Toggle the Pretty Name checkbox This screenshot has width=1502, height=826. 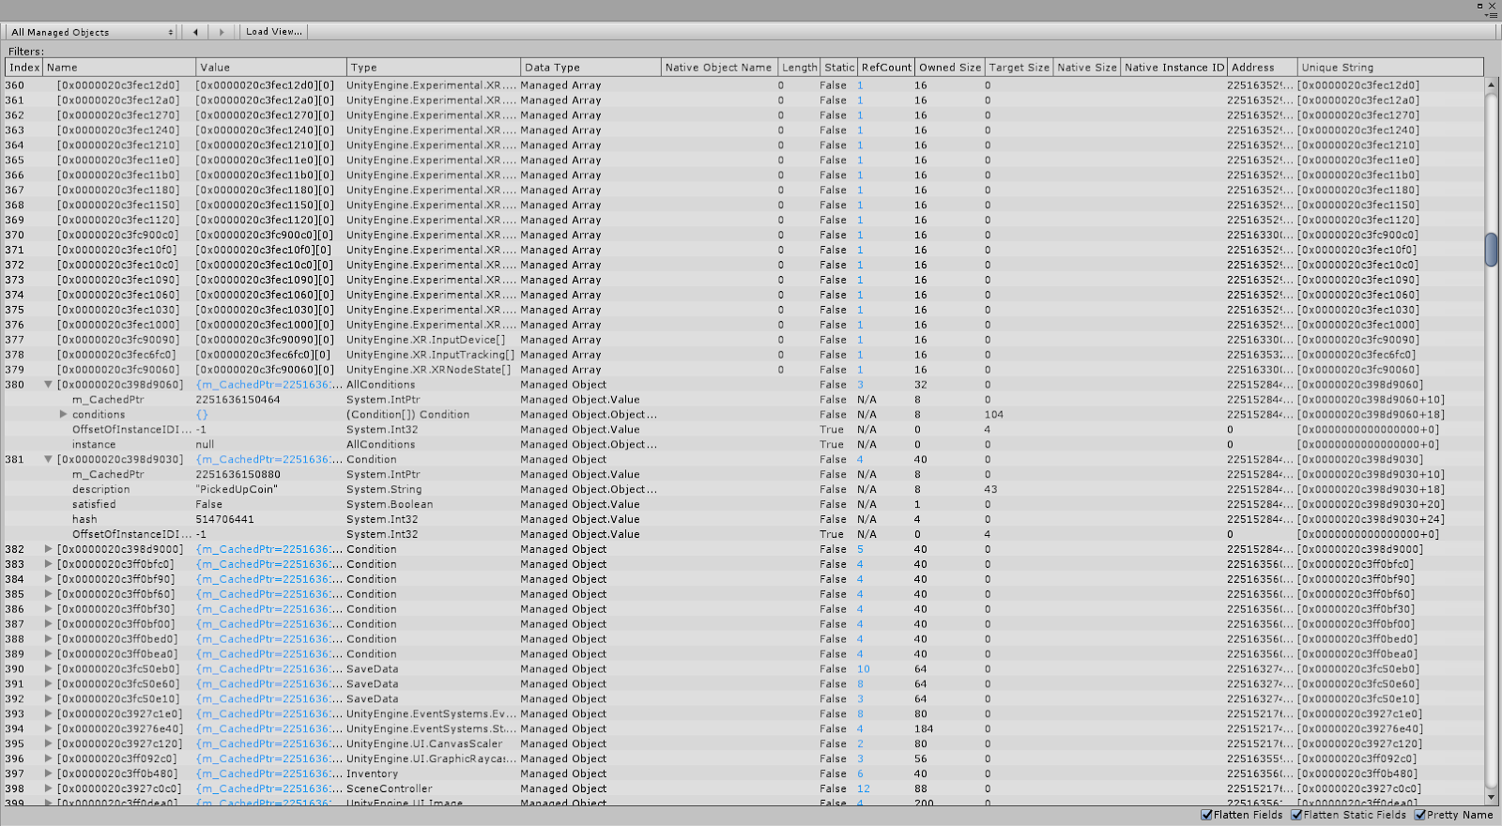pyautogui.click(x=1420, y=815)
